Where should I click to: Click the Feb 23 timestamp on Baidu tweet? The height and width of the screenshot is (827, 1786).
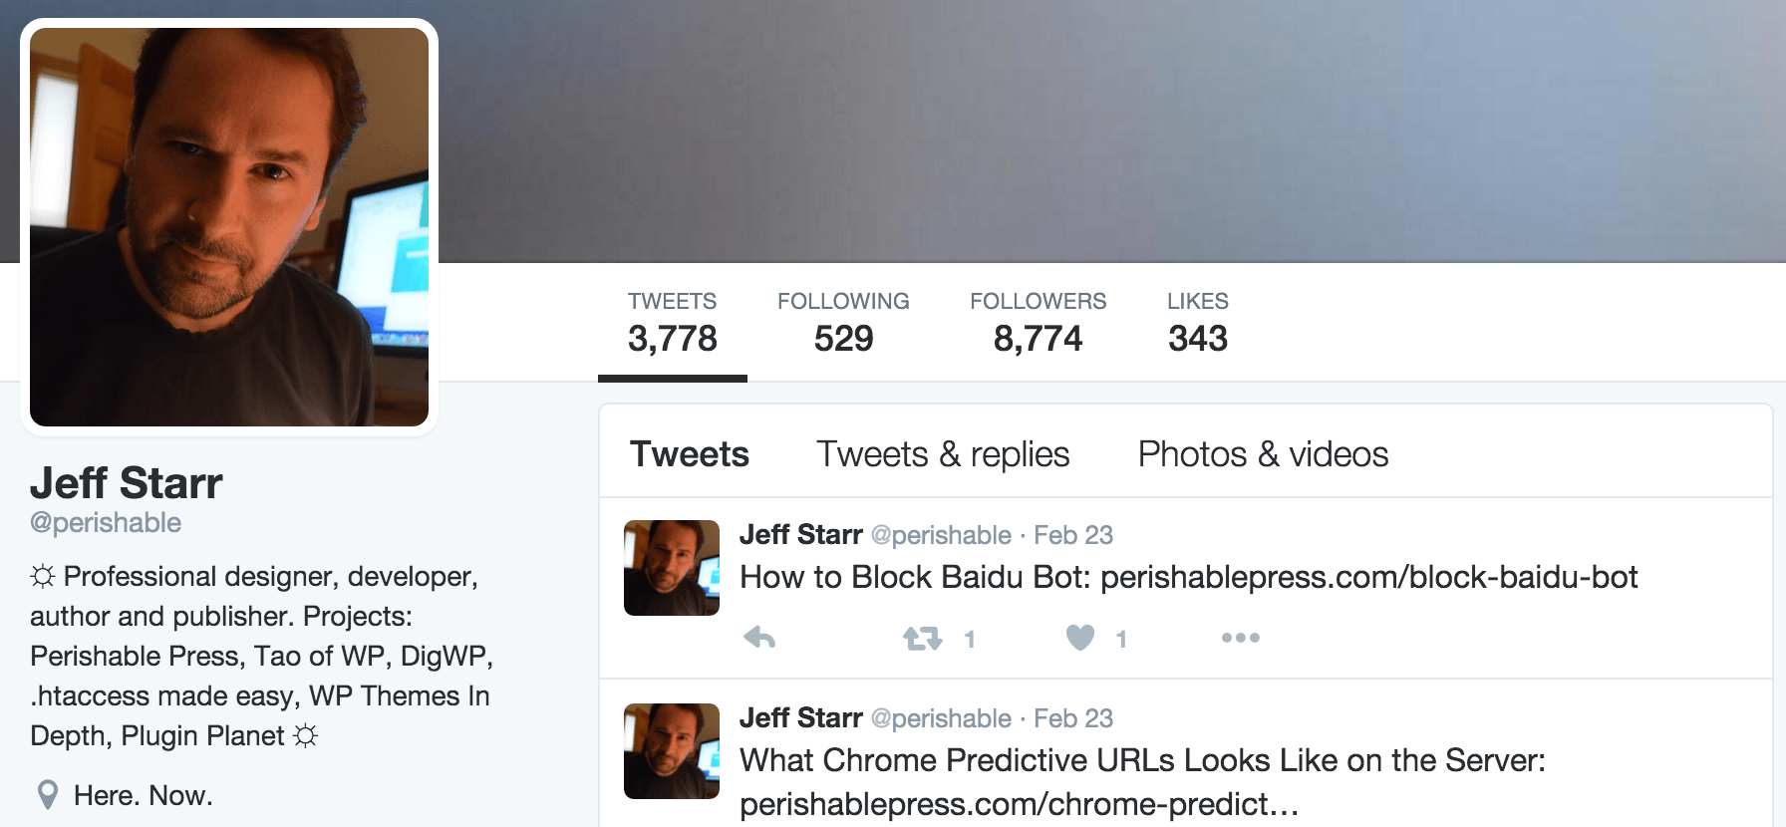coord(1072,535)
